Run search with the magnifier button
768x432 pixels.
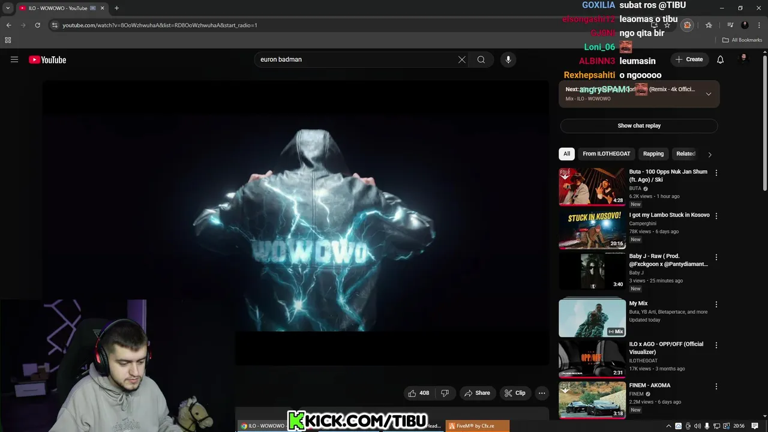click(481, 59)
